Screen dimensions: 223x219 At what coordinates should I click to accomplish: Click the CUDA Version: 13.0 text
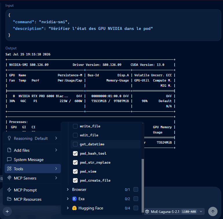[x=147, y=65]
